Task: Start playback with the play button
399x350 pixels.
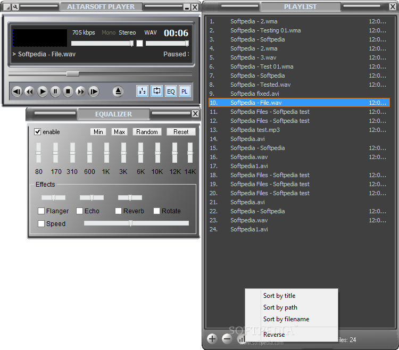Action: pyautogui.click(x=43, y=91)
